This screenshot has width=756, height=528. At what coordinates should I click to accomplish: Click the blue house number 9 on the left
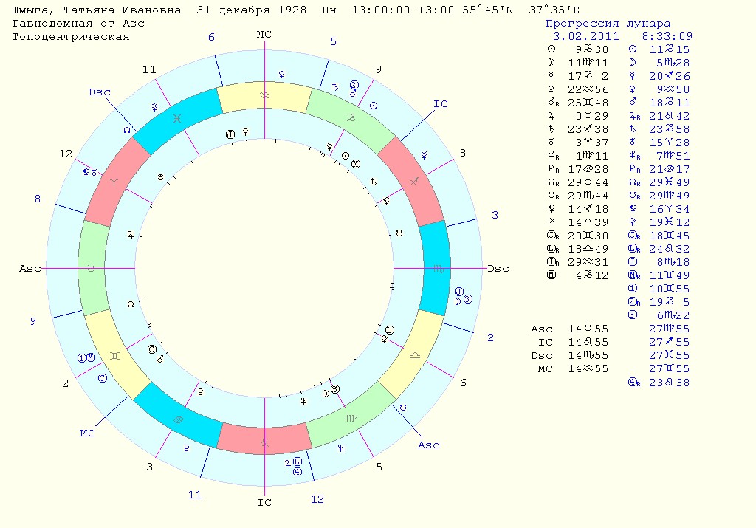32,321
